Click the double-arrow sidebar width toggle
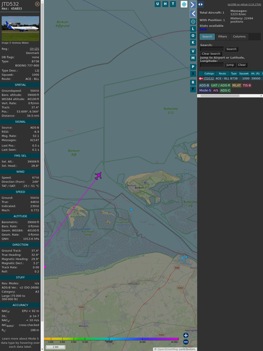This screenshot has height=351, width=263. tap(200, 4)
